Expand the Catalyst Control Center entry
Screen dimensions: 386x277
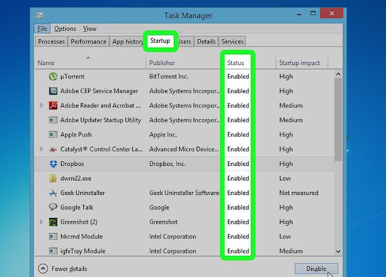(42, 149)
